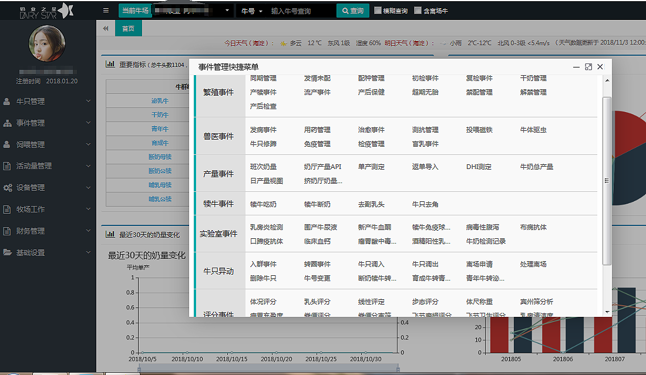Viewport: 646px width, 375px height.
Task: Click the gears icon beside 设备管理
Action: (x=7, y=188)
